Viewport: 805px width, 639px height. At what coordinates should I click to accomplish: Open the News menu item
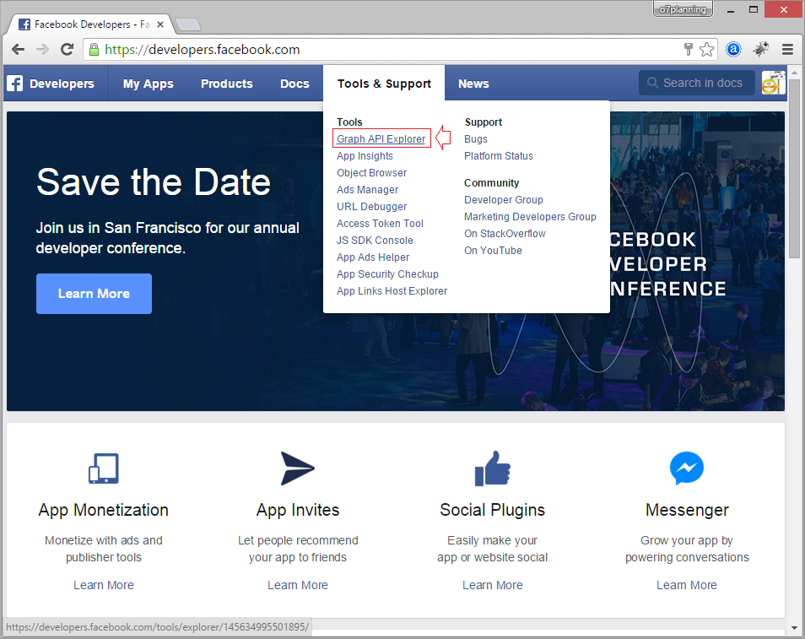[x=473, y=84]
